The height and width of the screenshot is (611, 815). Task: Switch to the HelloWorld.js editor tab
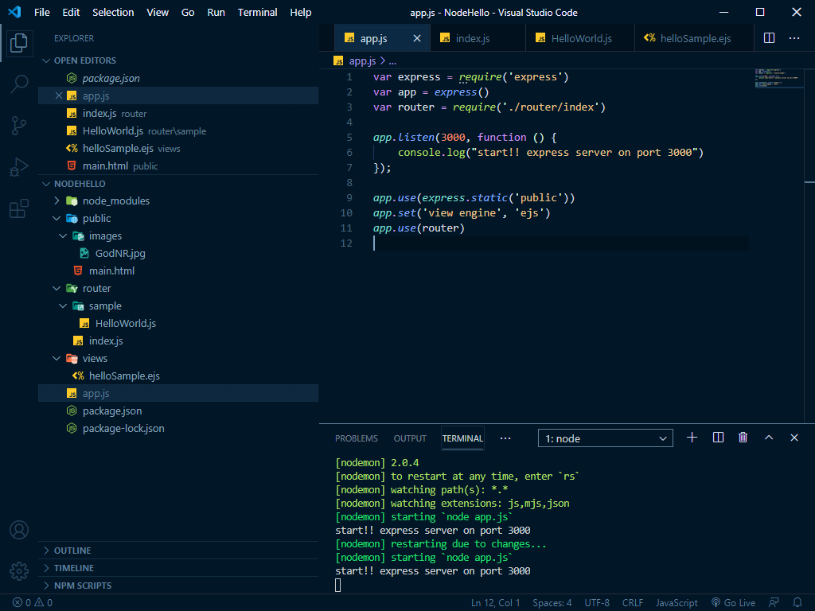[580, 38]
